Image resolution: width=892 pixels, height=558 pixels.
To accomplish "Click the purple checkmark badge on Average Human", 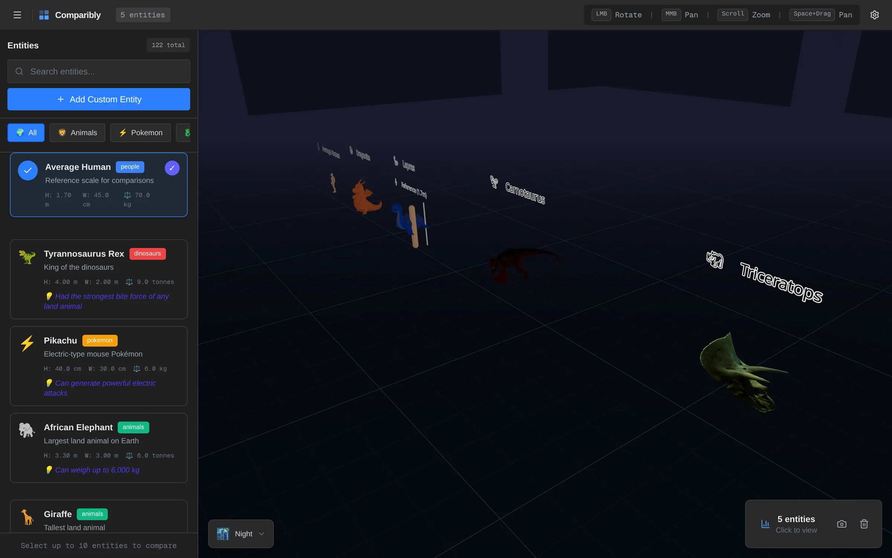I will click(x=172, y=168).
